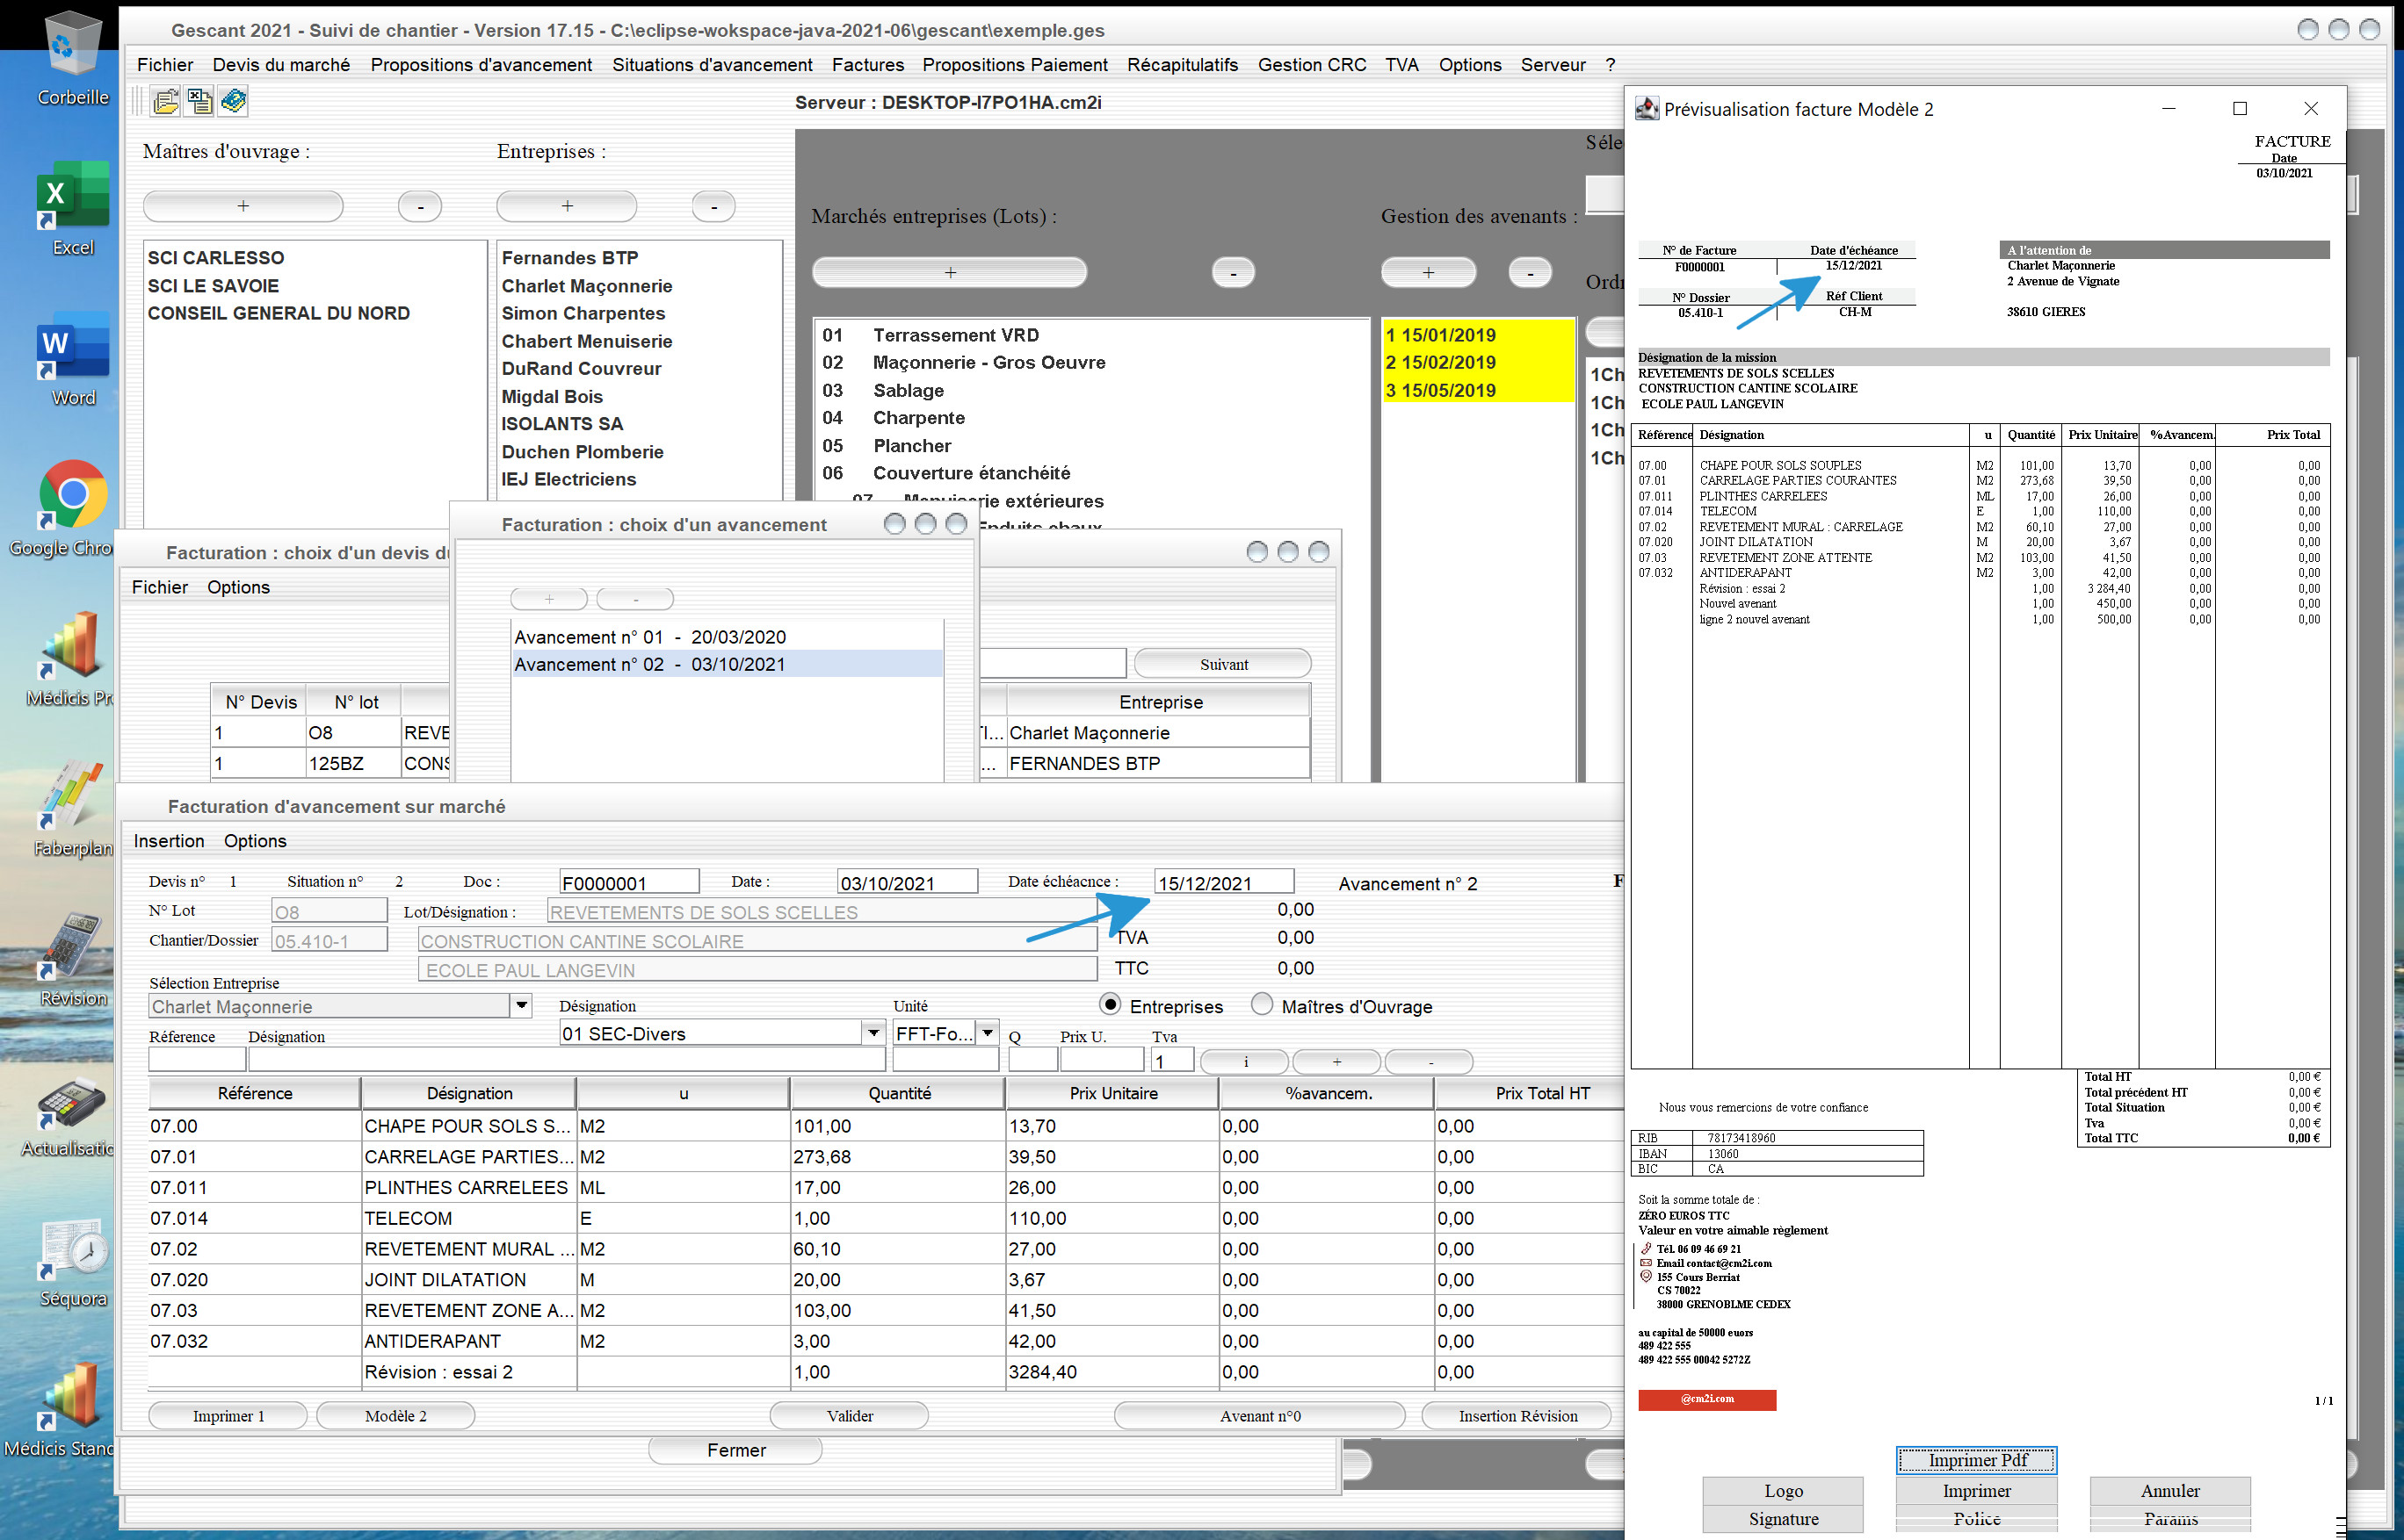2404x1540 pixels.
Task: Open the blue help book toolbar icon
Action: click(235, 101)
